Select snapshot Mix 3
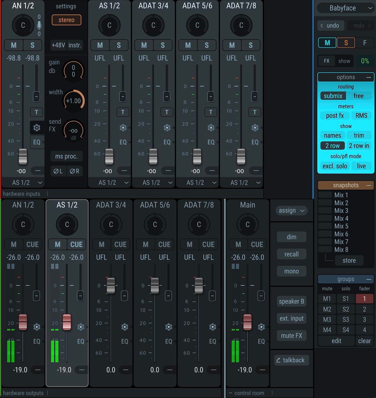 (x=341, y=211)
